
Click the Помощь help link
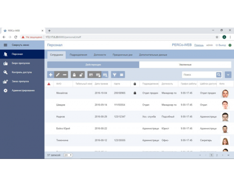coord(199,45)
